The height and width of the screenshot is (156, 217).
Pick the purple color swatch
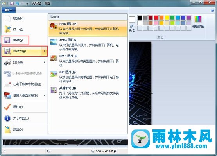point(189,18)
